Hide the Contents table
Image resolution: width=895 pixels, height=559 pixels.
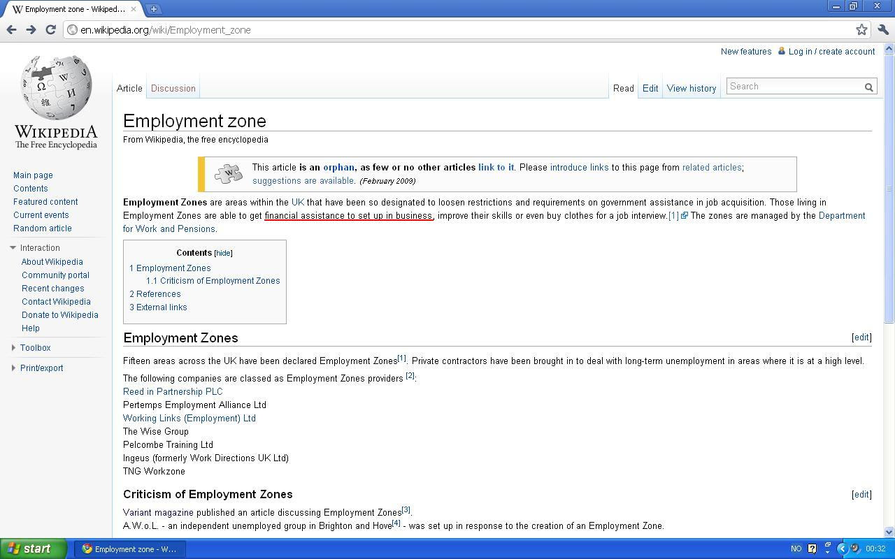223,253
